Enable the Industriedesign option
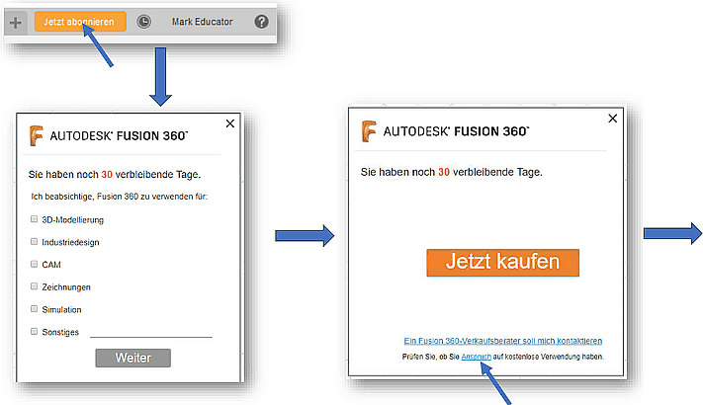The height and width of the screenshot is (405, 703). [34, 242]
